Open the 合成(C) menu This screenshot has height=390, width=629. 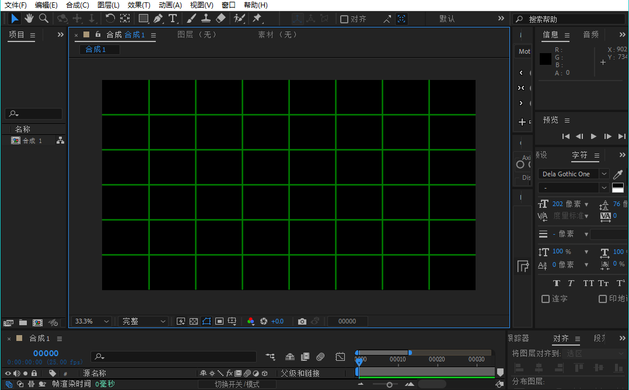78,5
